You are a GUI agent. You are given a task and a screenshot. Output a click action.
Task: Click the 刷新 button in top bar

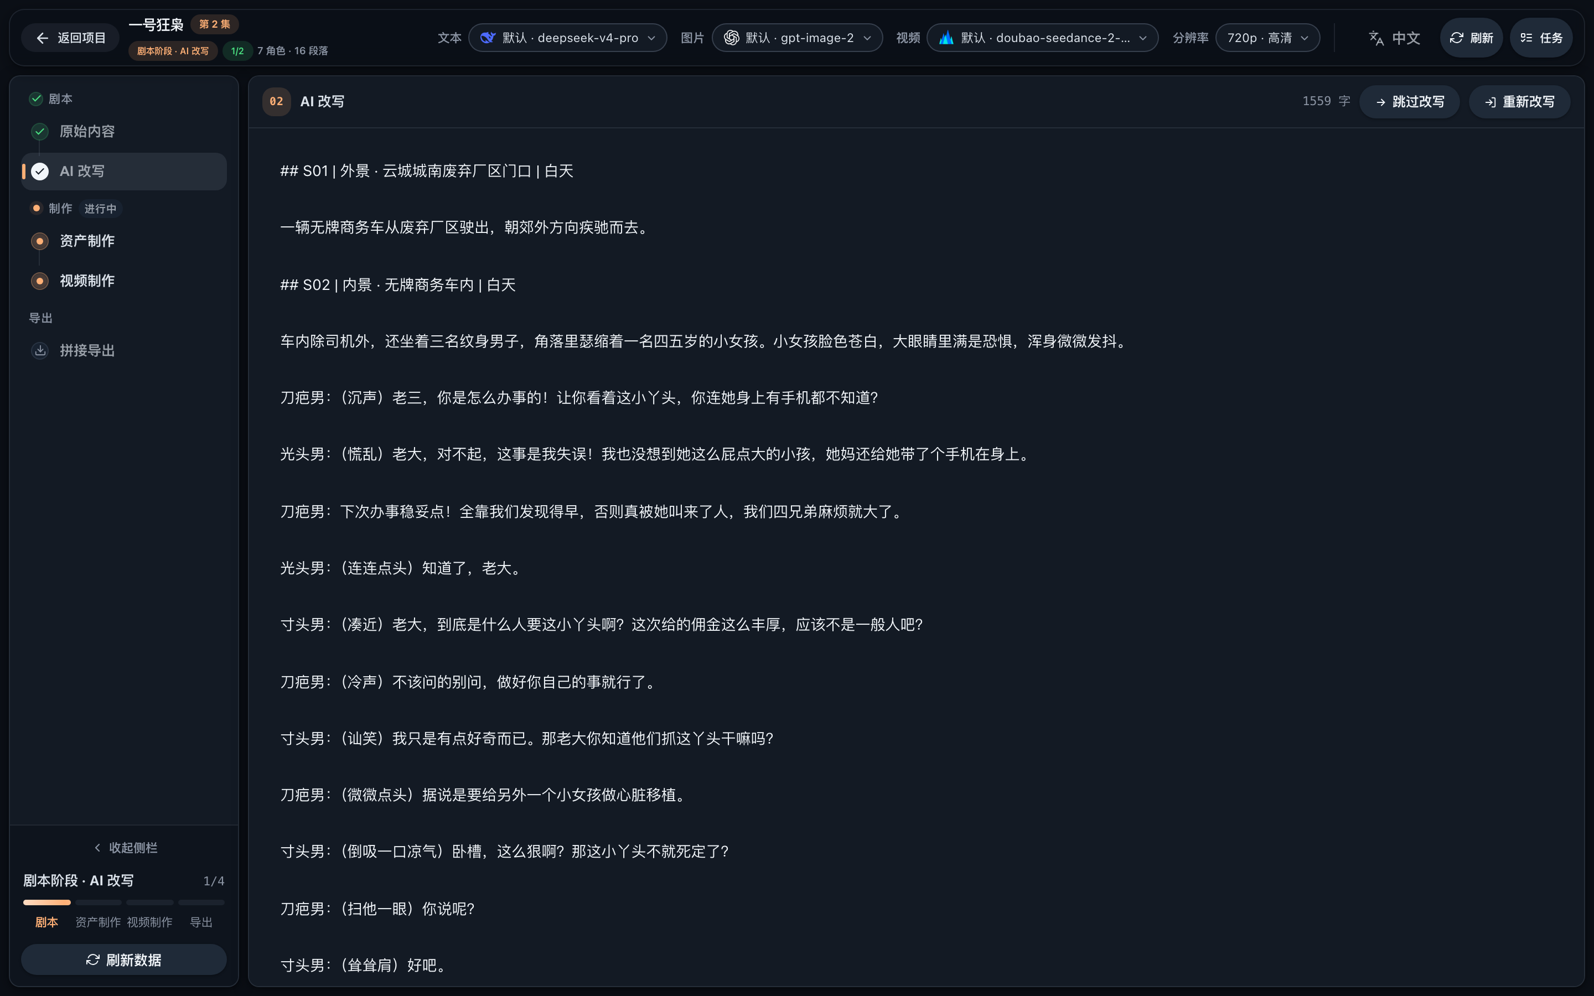(x=1471, y=38)
